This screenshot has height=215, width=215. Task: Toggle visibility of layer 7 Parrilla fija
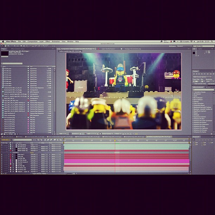(x=2, y=158)
